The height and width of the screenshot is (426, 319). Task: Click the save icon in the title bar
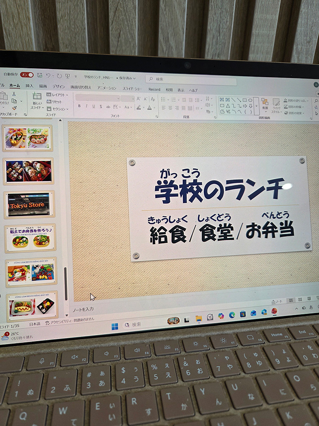(x=40, y=75)
